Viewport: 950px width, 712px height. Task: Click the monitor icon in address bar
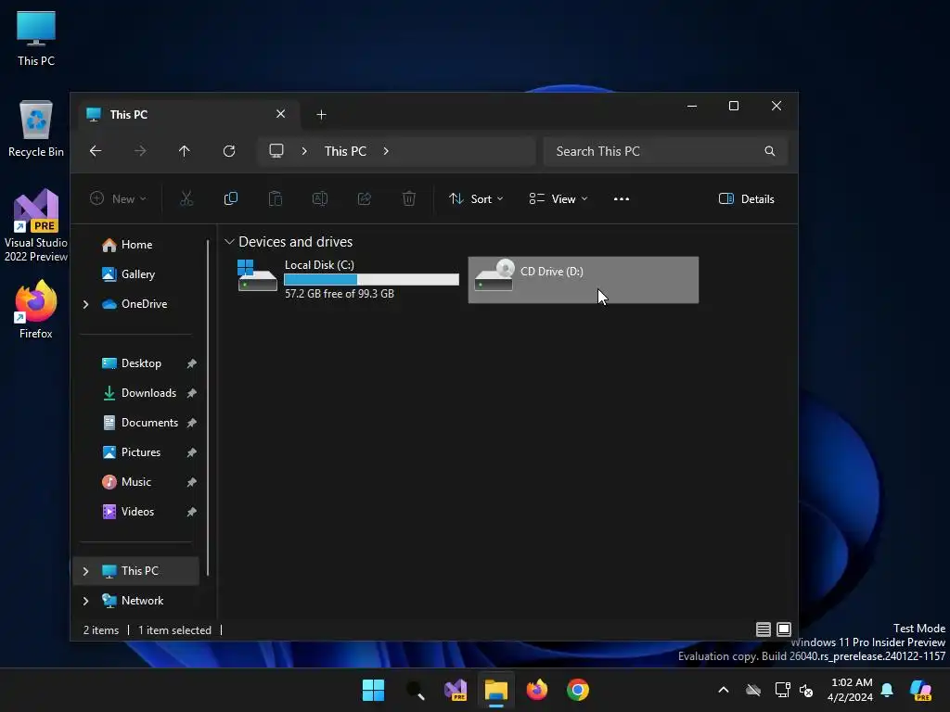(276, 151)
